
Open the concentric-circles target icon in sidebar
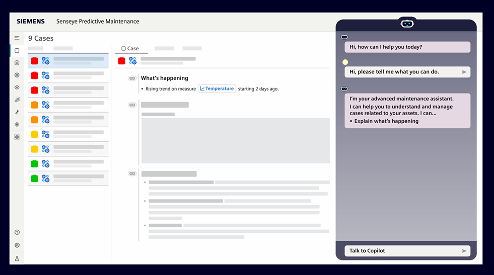17,75
